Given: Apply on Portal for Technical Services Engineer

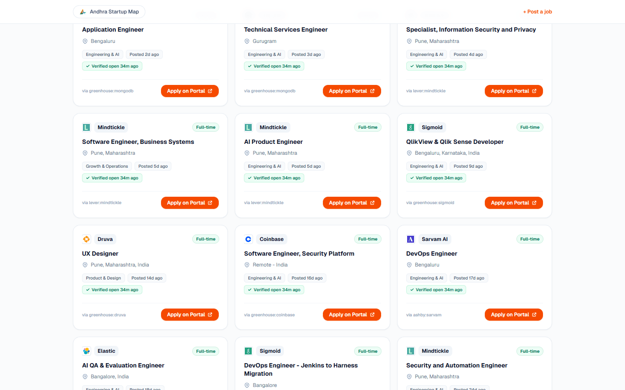Looking at the screenshot, I should tap(352, 91).
